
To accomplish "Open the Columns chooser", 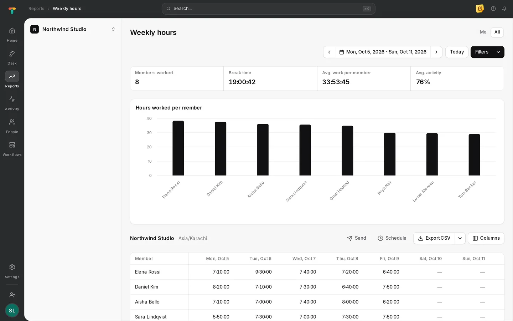I will [x=486, y=238].
